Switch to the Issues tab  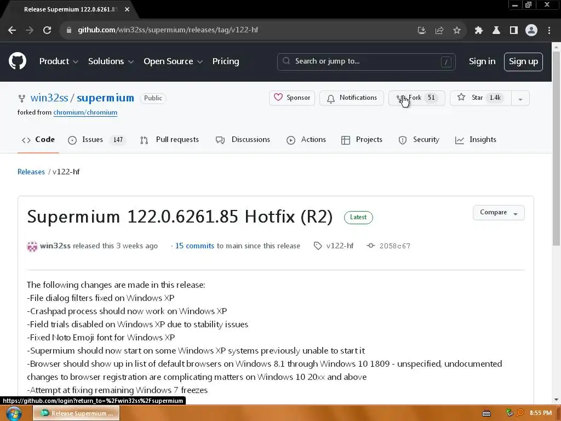(x=96, y=140)
